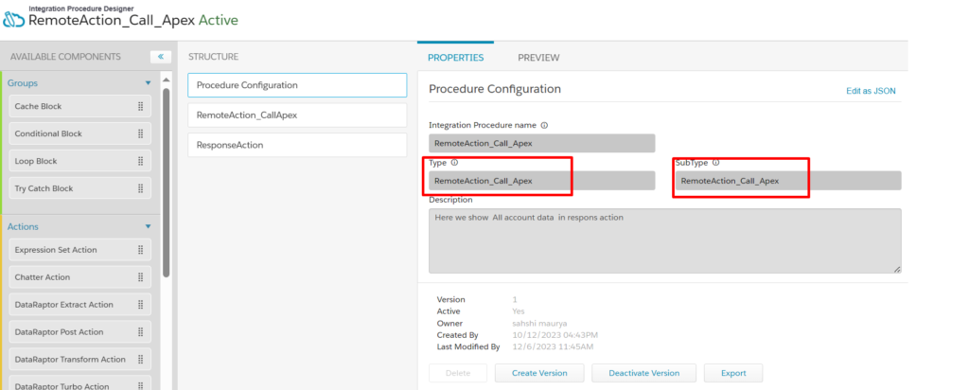Viewport: 969px width, 390px height.
Task: Select the Chatter Action component
Action: pyautogui.click(x=79, y=277)
